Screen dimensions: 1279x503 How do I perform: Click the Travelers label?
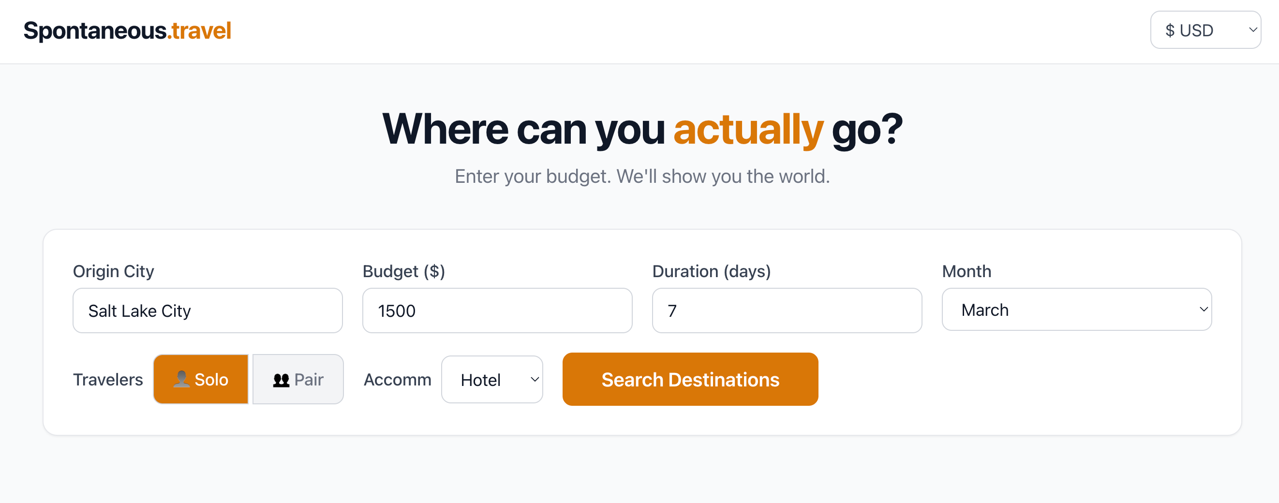tap(108, 379)
